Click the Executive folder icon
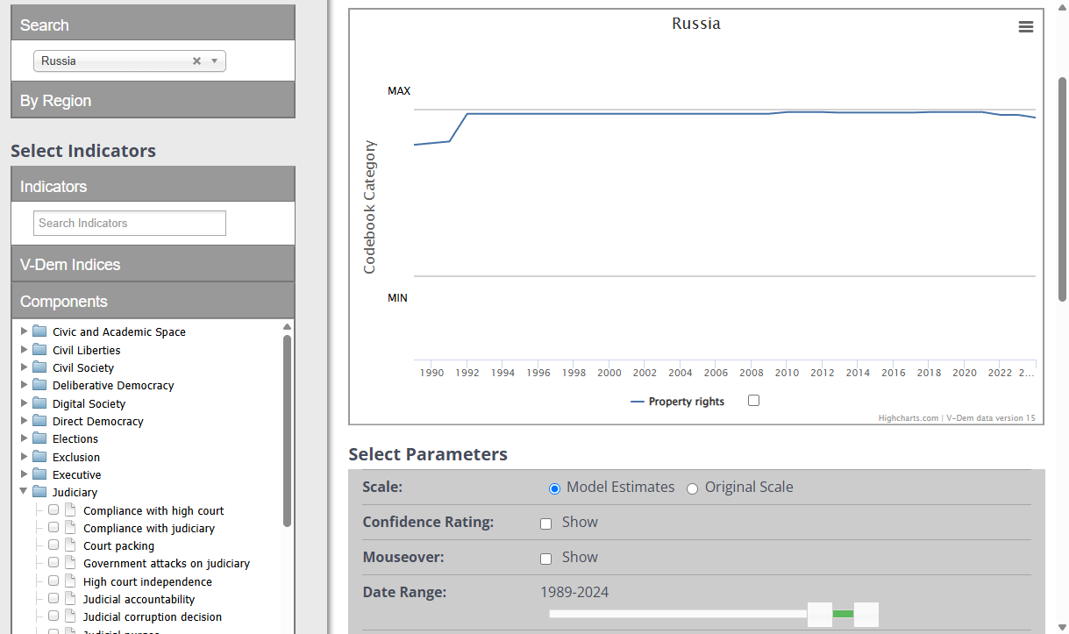 pos(39,474)
